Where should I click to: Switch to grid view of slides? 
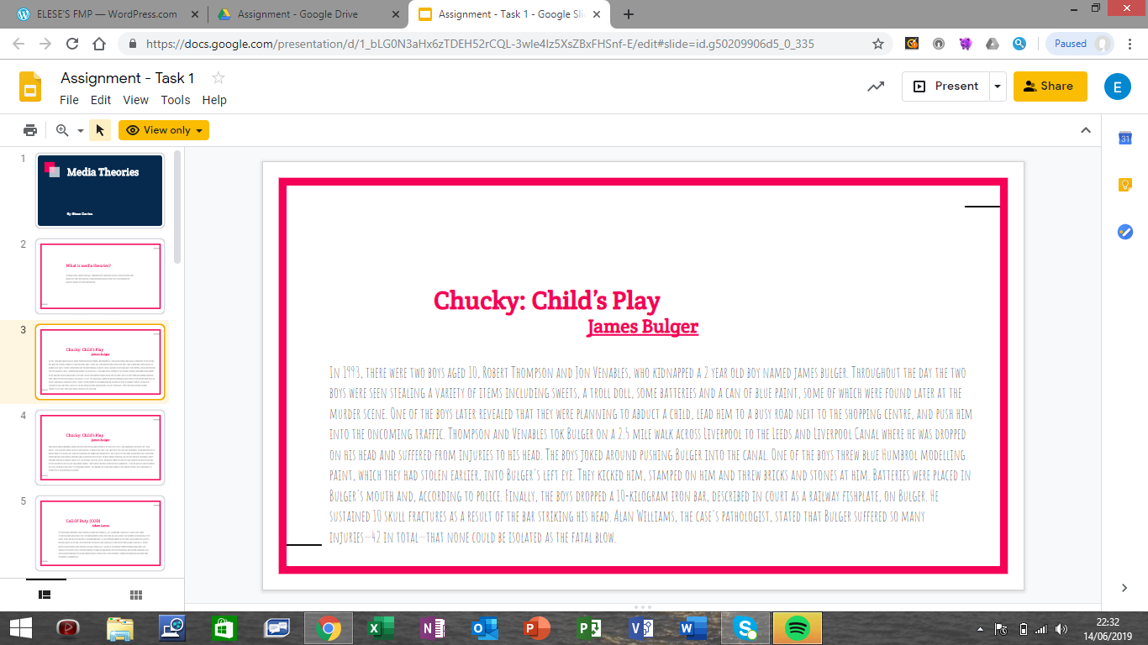(136, 595)
